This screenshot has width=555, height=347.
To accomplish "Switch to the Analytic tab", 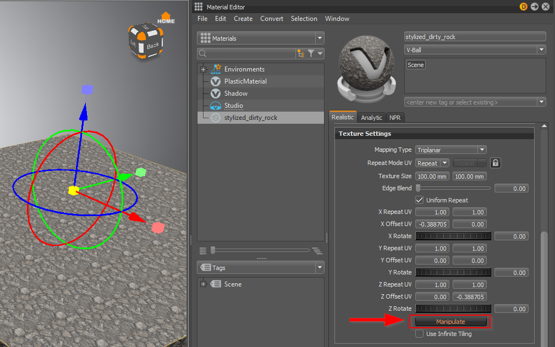I will pyautogui.click(x=371, y=117).
